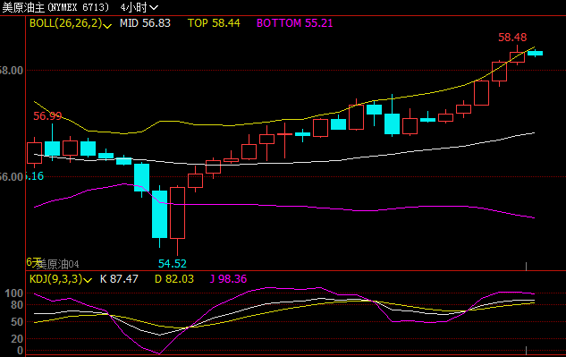Click the D 82.03 value label
This screenshot has width=566, height=357.
click(174, 279)
